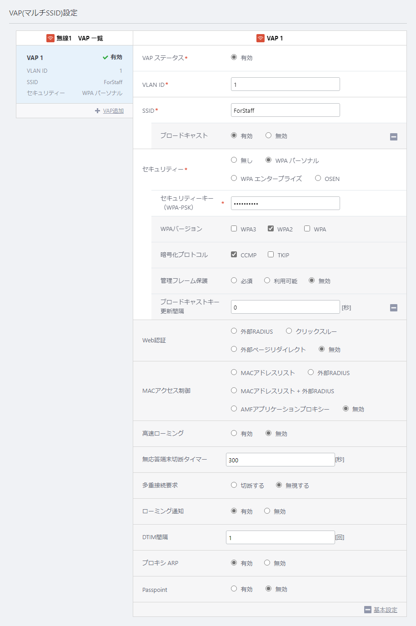Toggle the CCMP encryption checkbox
The image size is (416, 626).
[234, 255]
